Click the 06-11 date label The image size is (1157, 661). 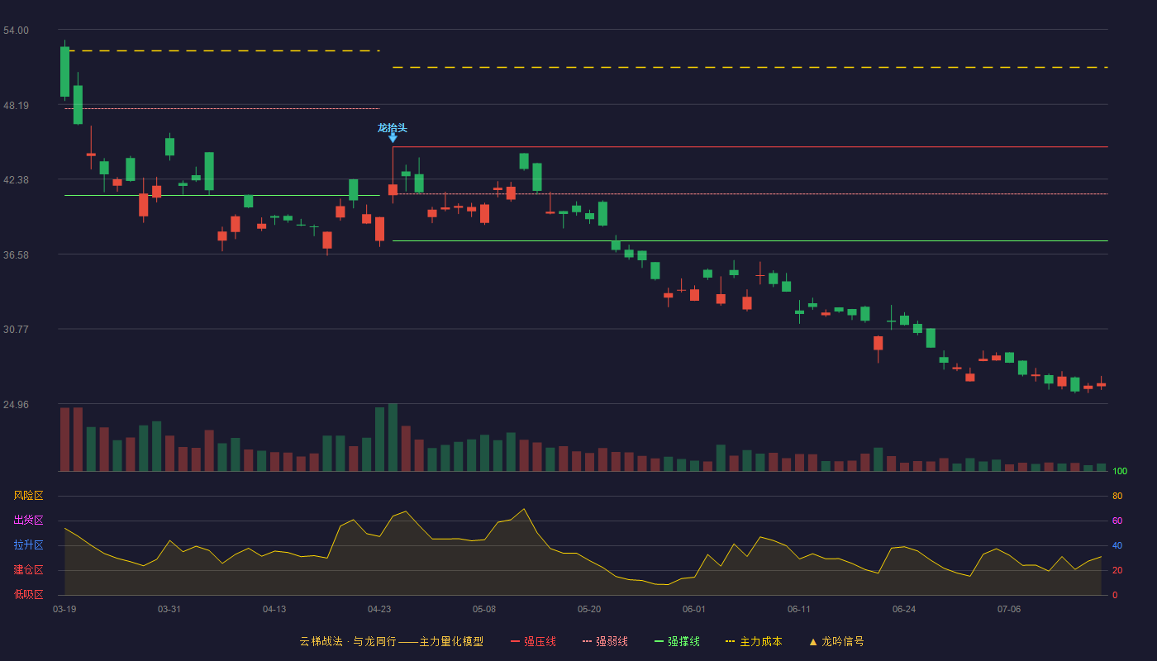coord(799,609)
